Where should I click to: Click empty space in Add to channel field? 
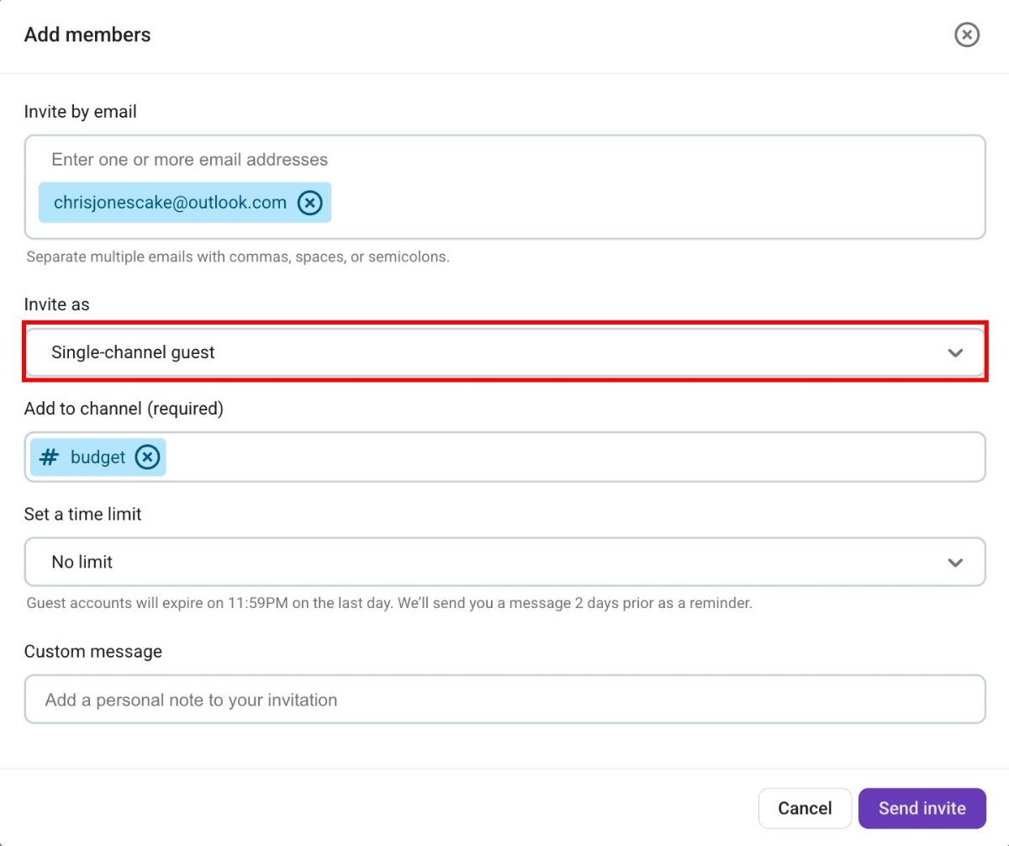(x=572, y=457)
